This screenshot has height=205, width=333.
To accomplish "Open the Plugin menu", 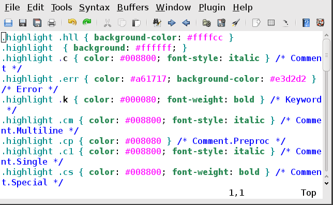I will (212, 8).
